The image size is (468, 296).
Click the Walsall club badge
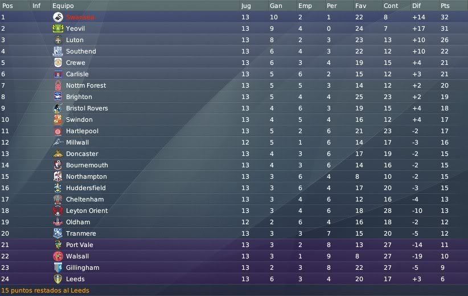58,256
